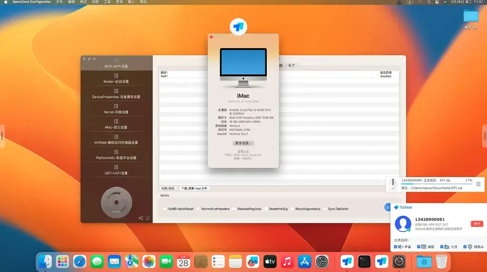Open the 文件 menu in menu bar
The image size is (487, 272).
point(59,2)
